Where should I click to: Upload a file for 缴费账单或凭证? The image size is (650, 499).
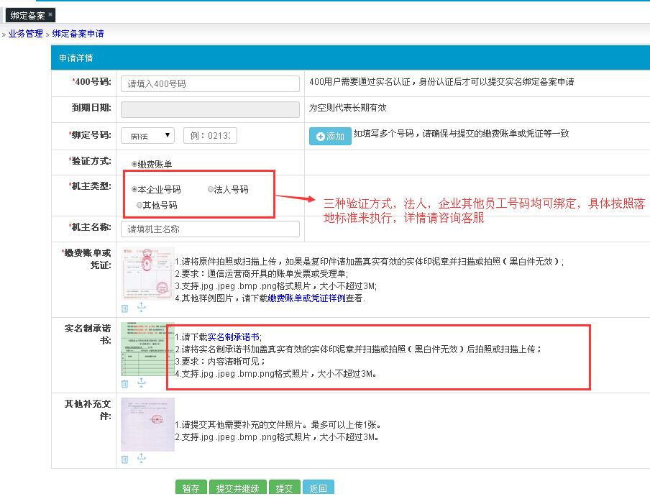pyautogui.click(x=141, y=307)
